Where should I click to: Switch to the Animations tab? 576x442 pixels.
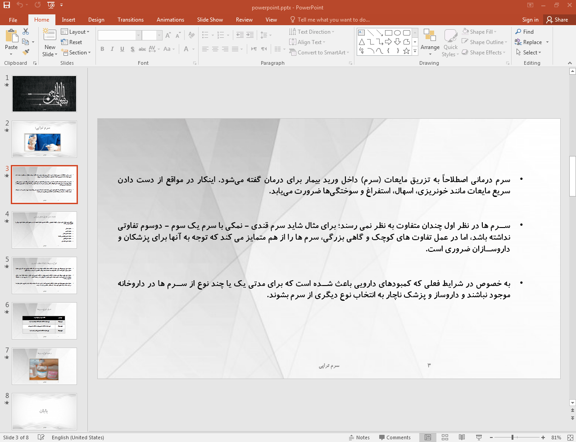click(170, 20)
